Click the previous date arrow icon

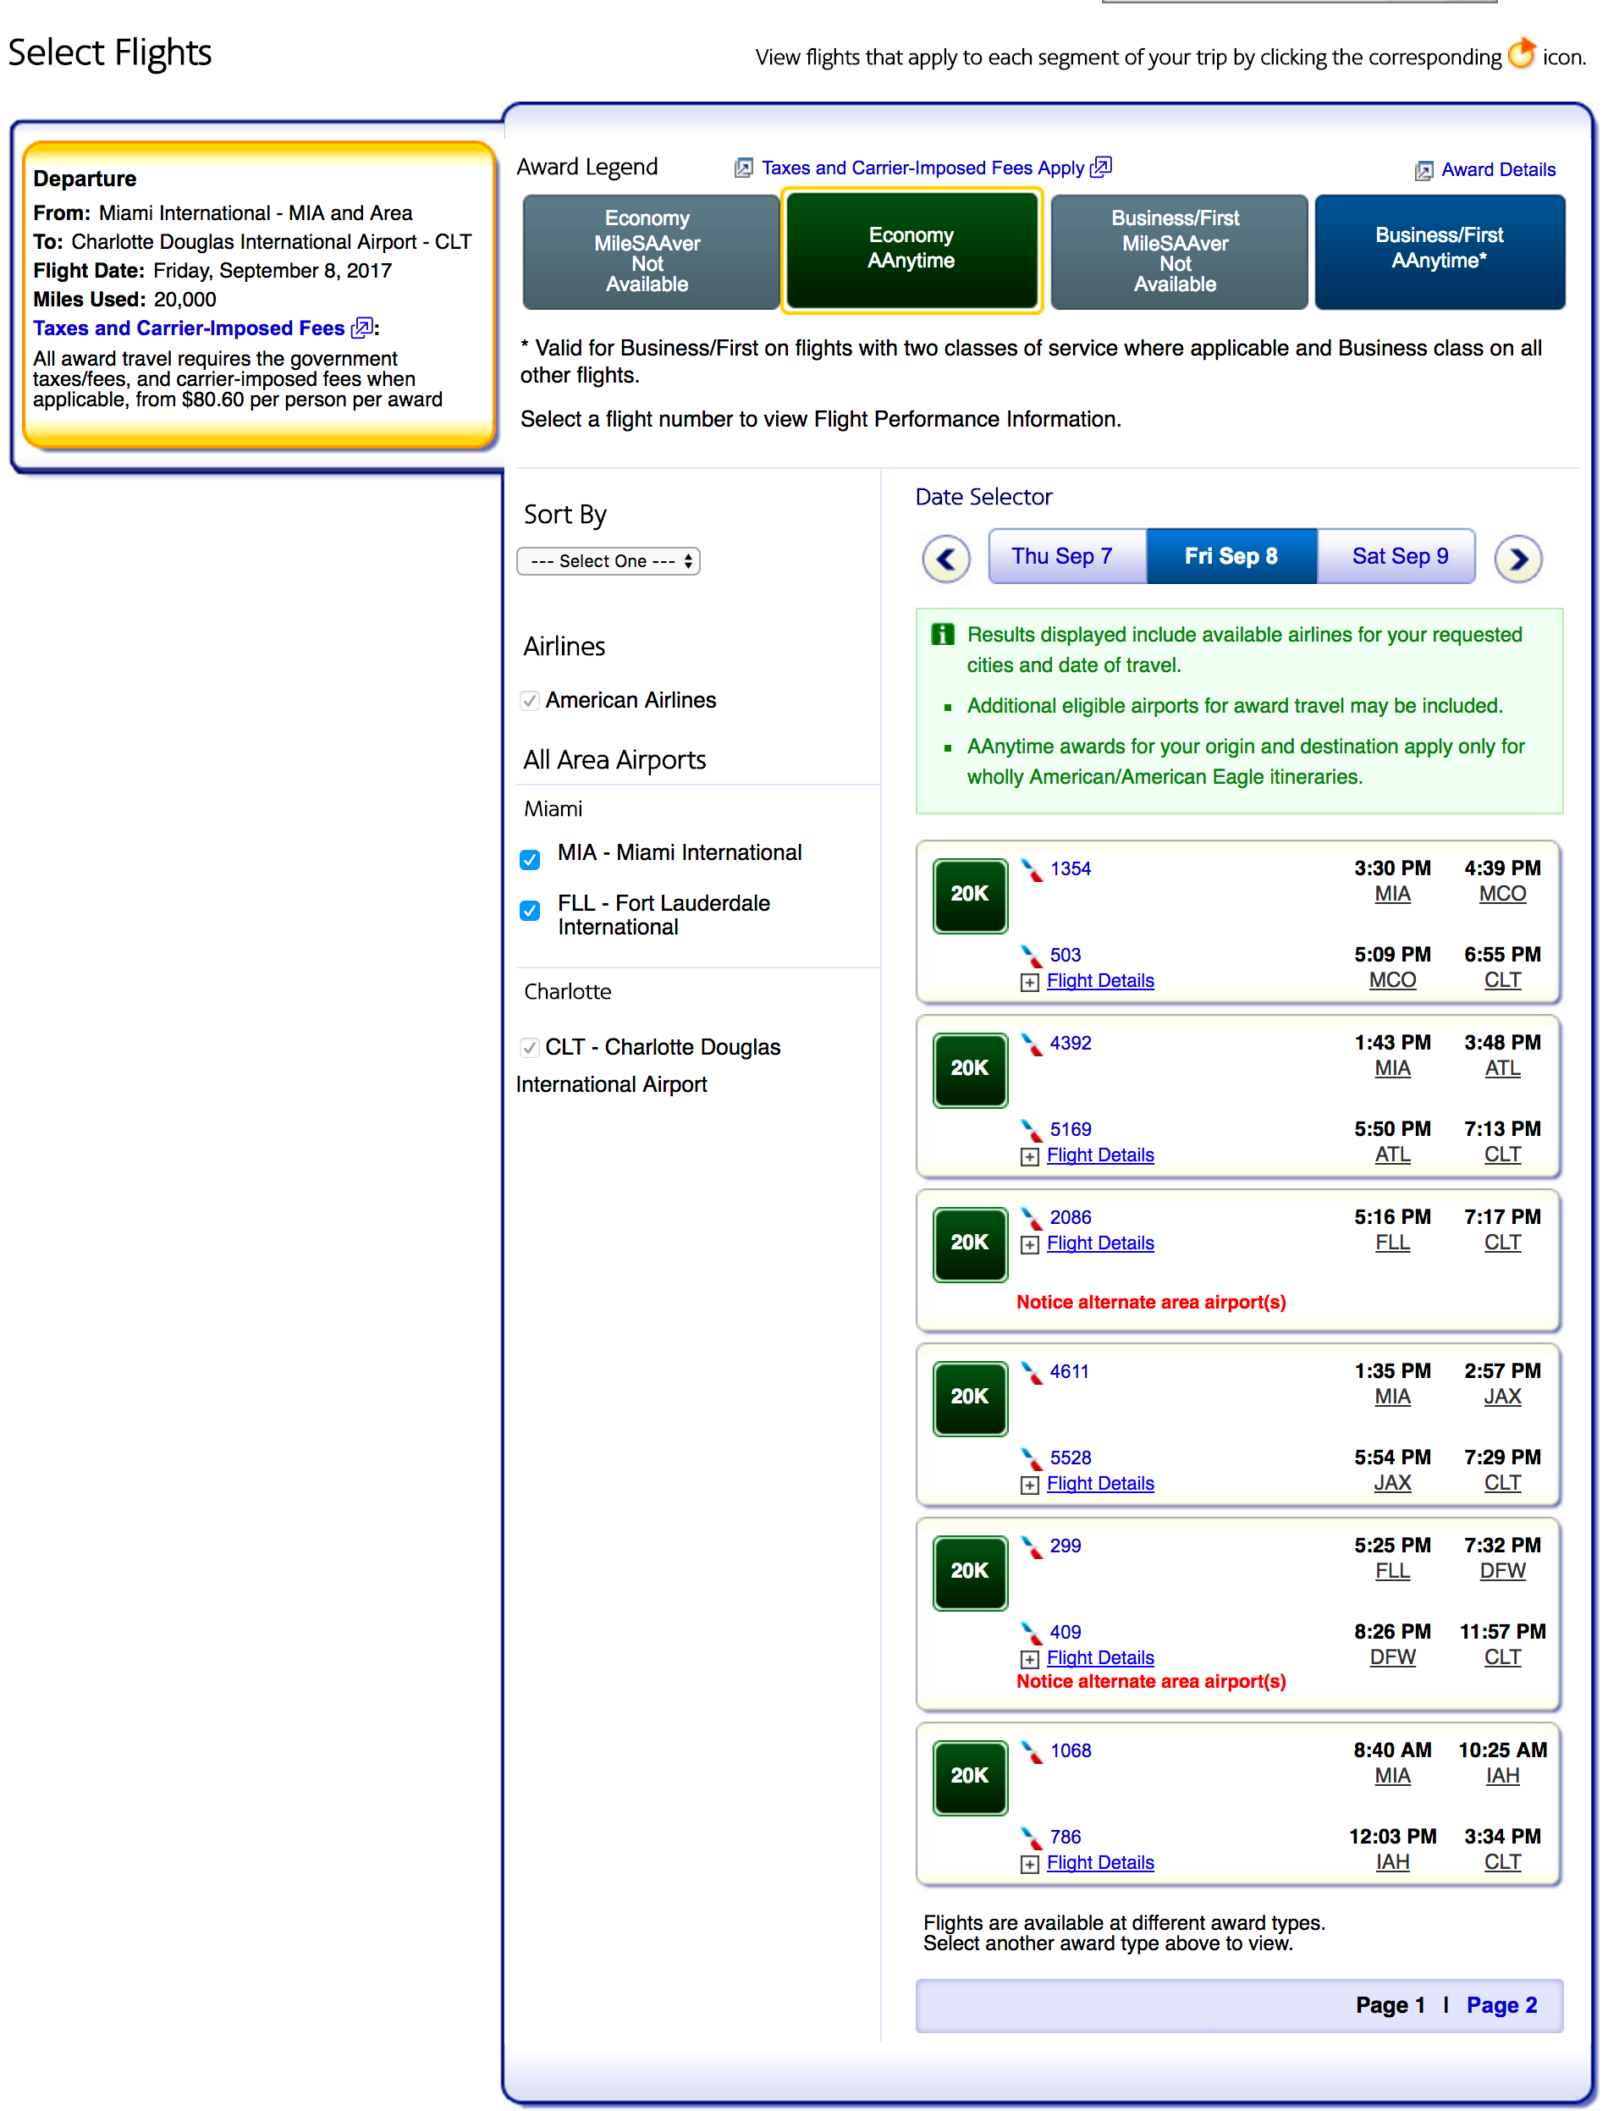(944, 558)
